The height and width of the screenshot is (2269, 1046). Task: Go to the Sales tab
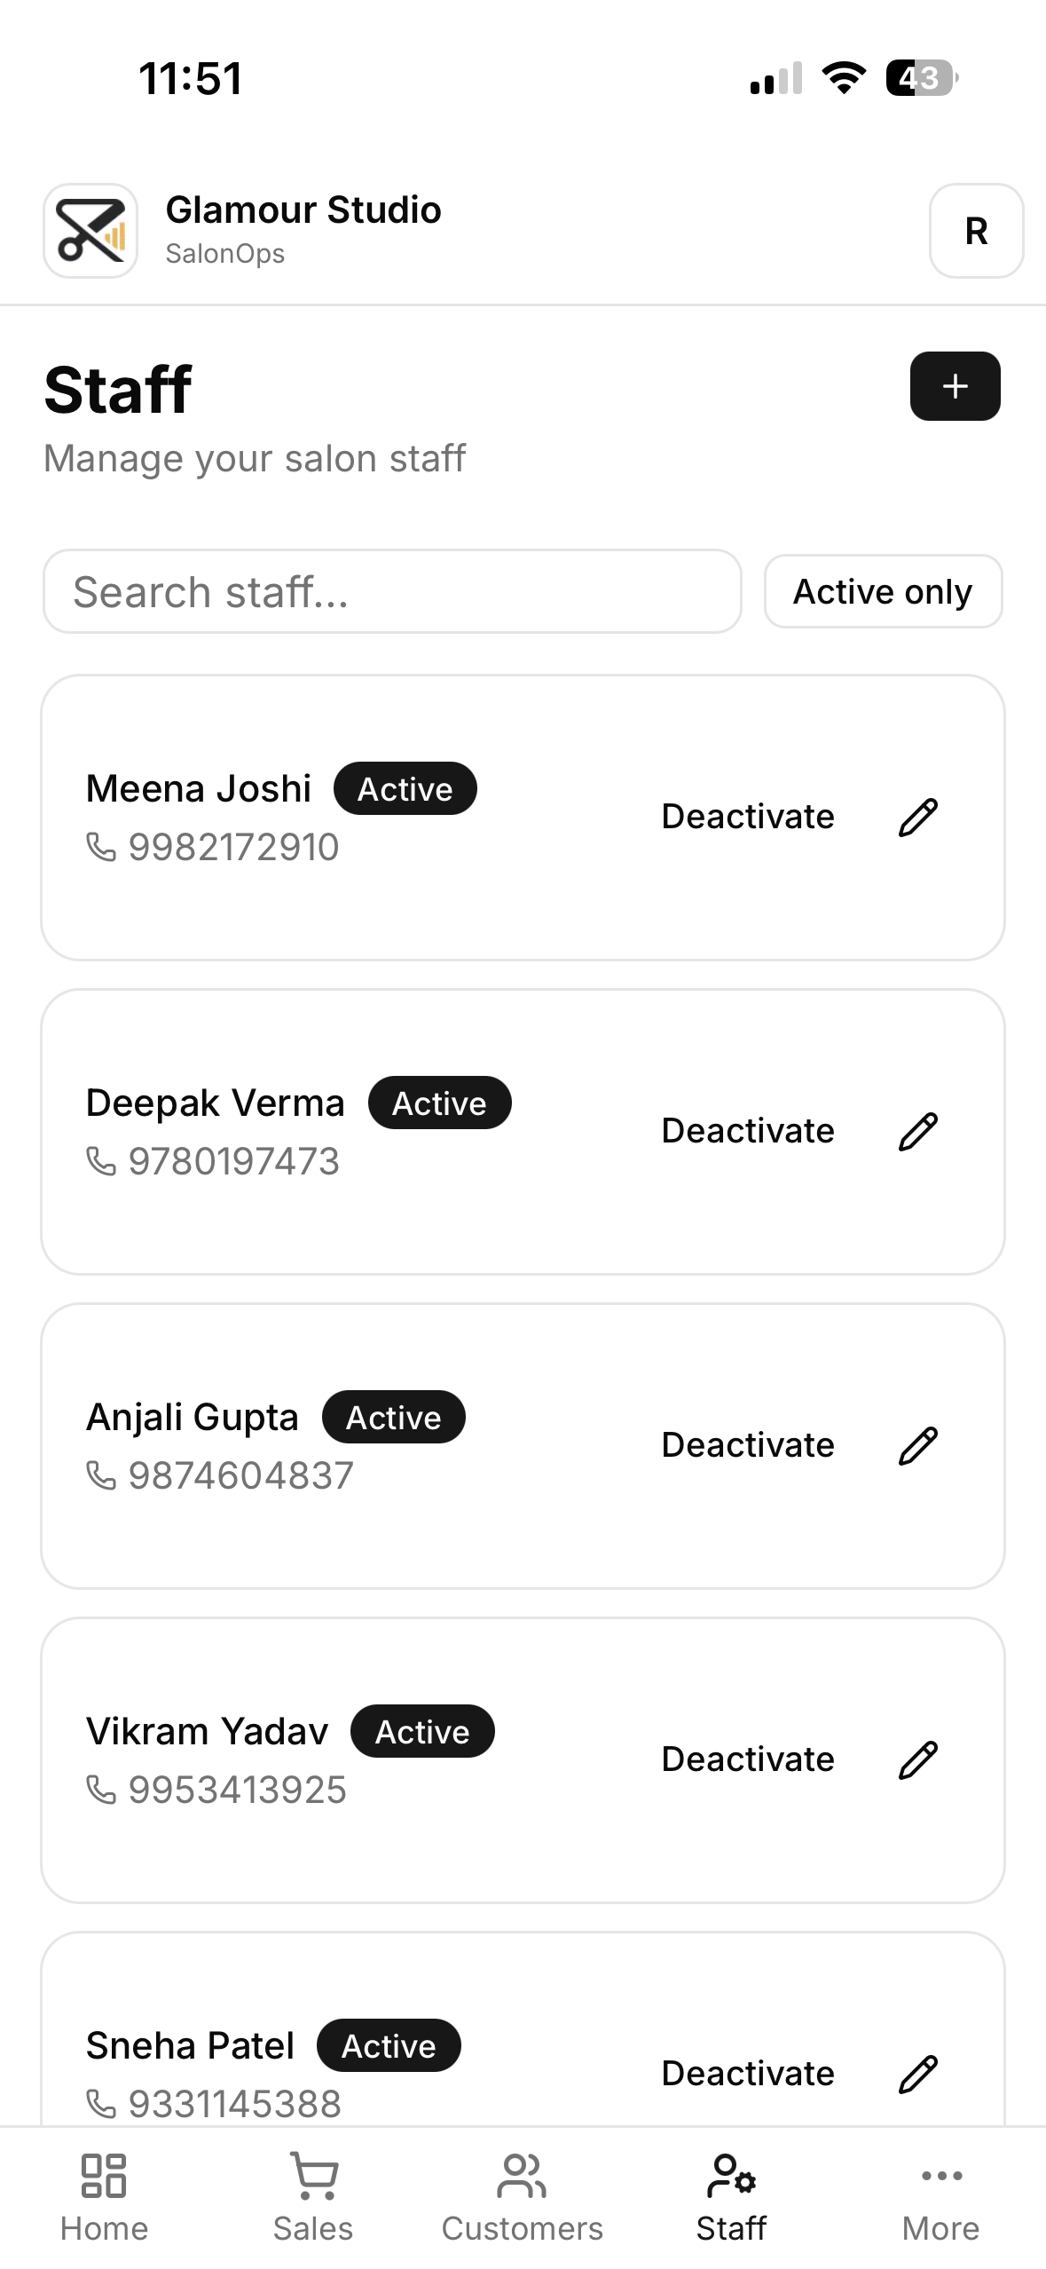pos(313,2198)
